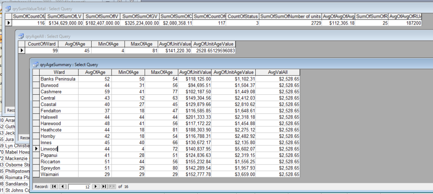Click the record number box showing 12
This screenshot has height=194, width=433.
click(x=79, y=187)
